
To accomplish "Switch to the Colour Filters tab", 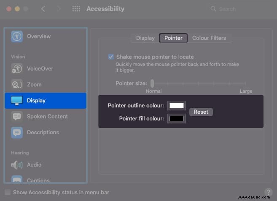I will tap(209, 38).
